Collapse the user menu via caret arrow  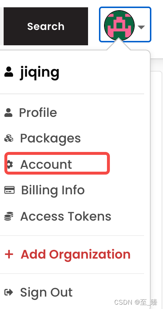[141, 27]
